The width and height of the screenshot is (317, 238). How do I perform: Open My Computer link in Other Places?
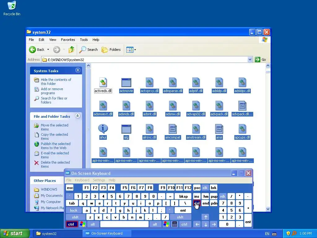(x=51, y=202)
